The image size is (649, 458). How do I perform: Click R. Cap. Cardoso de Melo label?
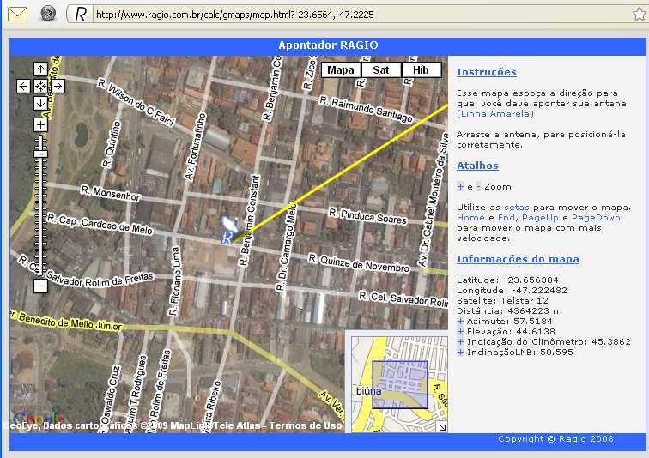(100, 224)
